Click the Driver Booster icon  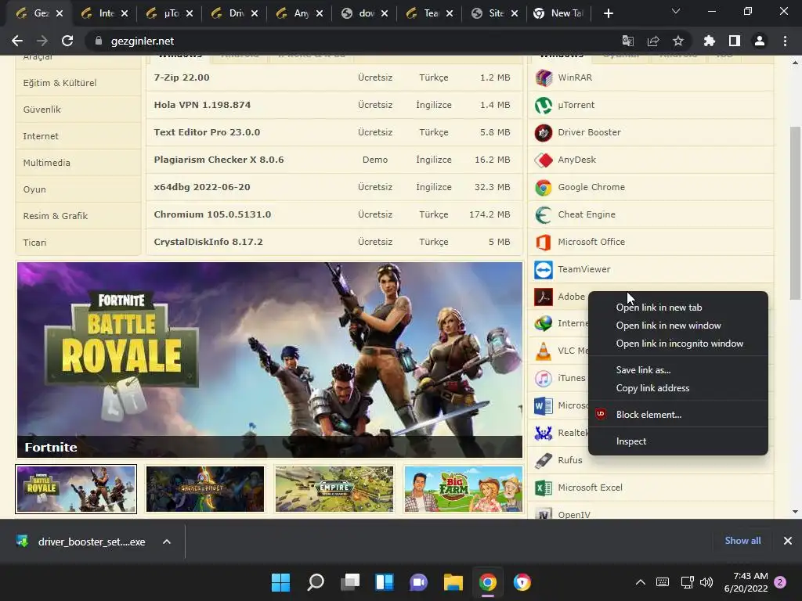click(x=544, y=132)
